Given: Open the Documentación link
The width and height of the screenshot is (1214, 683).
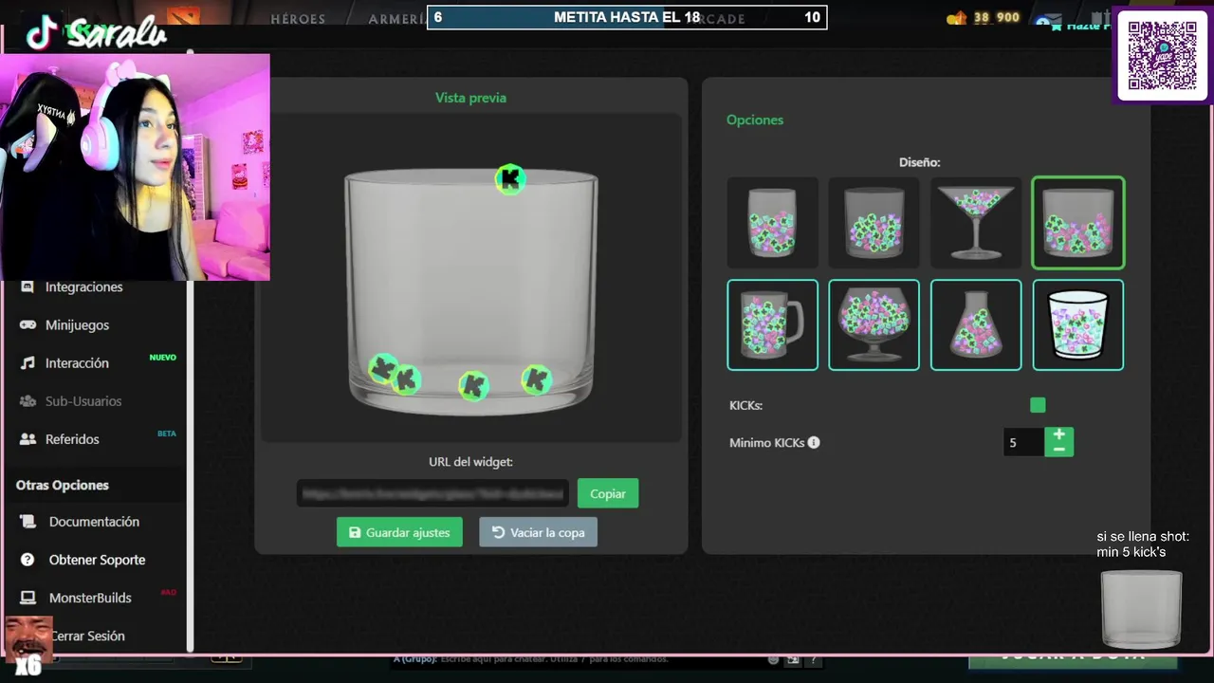Looking at the screenshot, I should (x=94, y=522).
